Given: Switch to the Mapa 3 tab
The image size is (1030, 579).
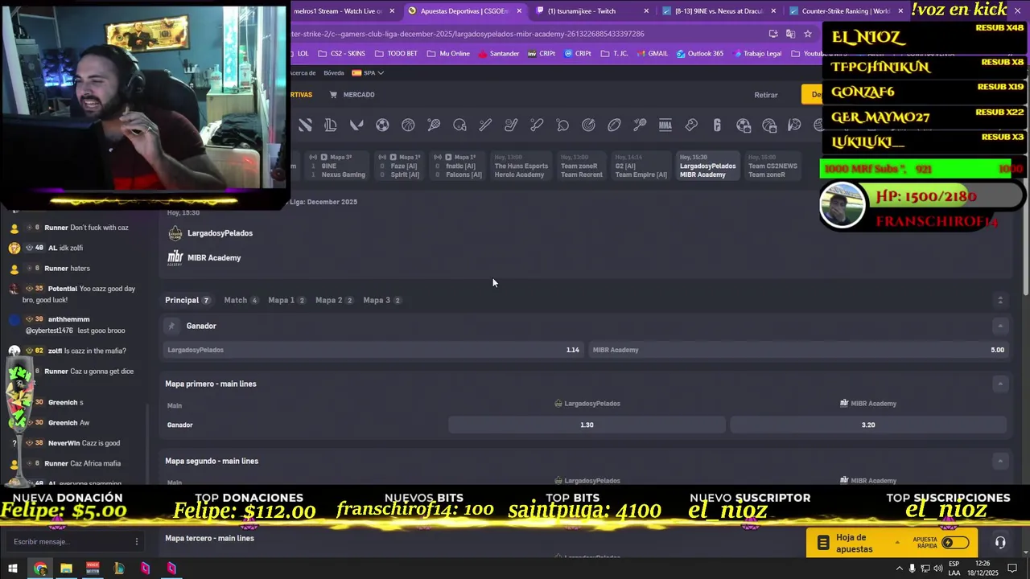Looking at the screenshot, I should click(382, 300).
